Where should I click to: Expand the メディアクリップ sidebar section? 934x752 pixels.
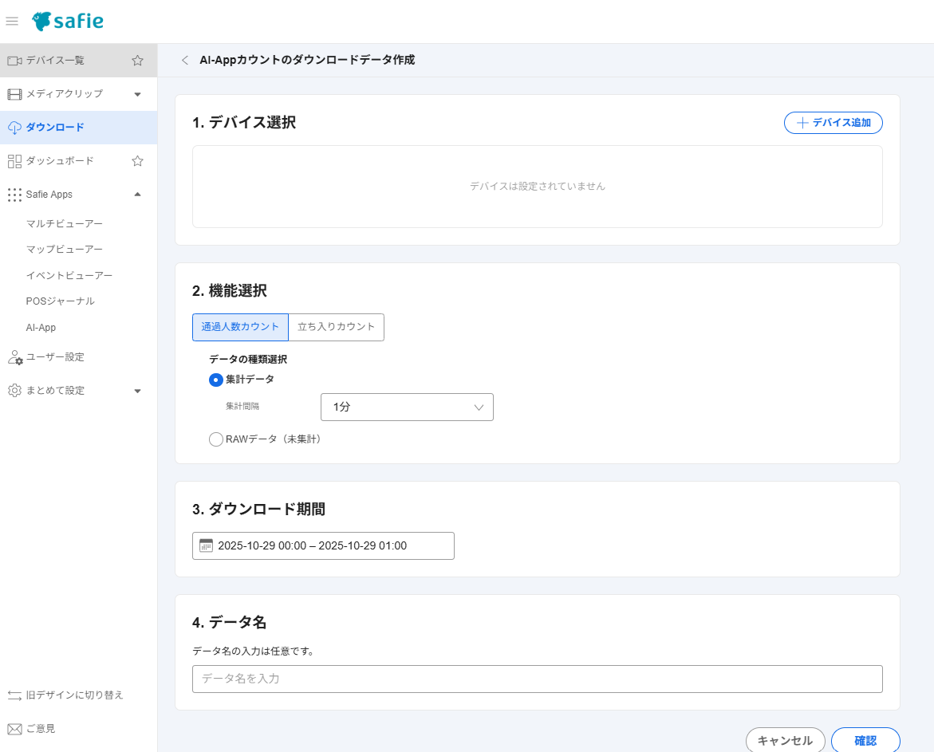(137, 93)
